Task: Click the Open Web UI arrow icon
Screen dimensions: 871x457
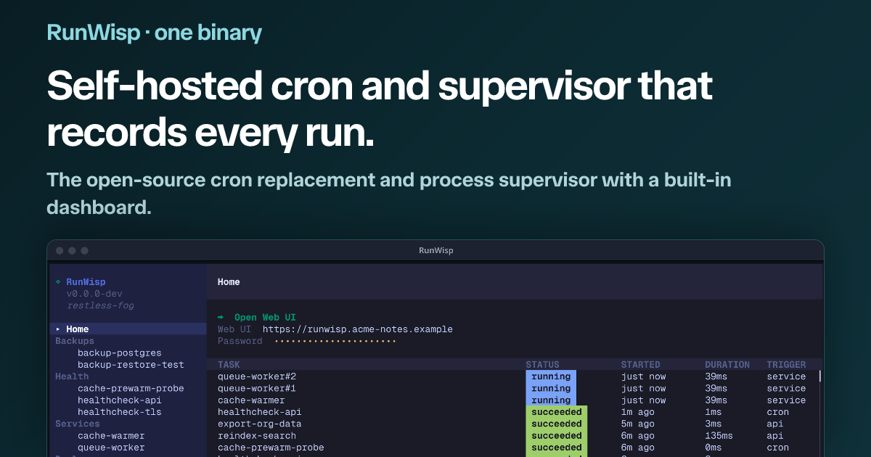Action: (221, 318)
